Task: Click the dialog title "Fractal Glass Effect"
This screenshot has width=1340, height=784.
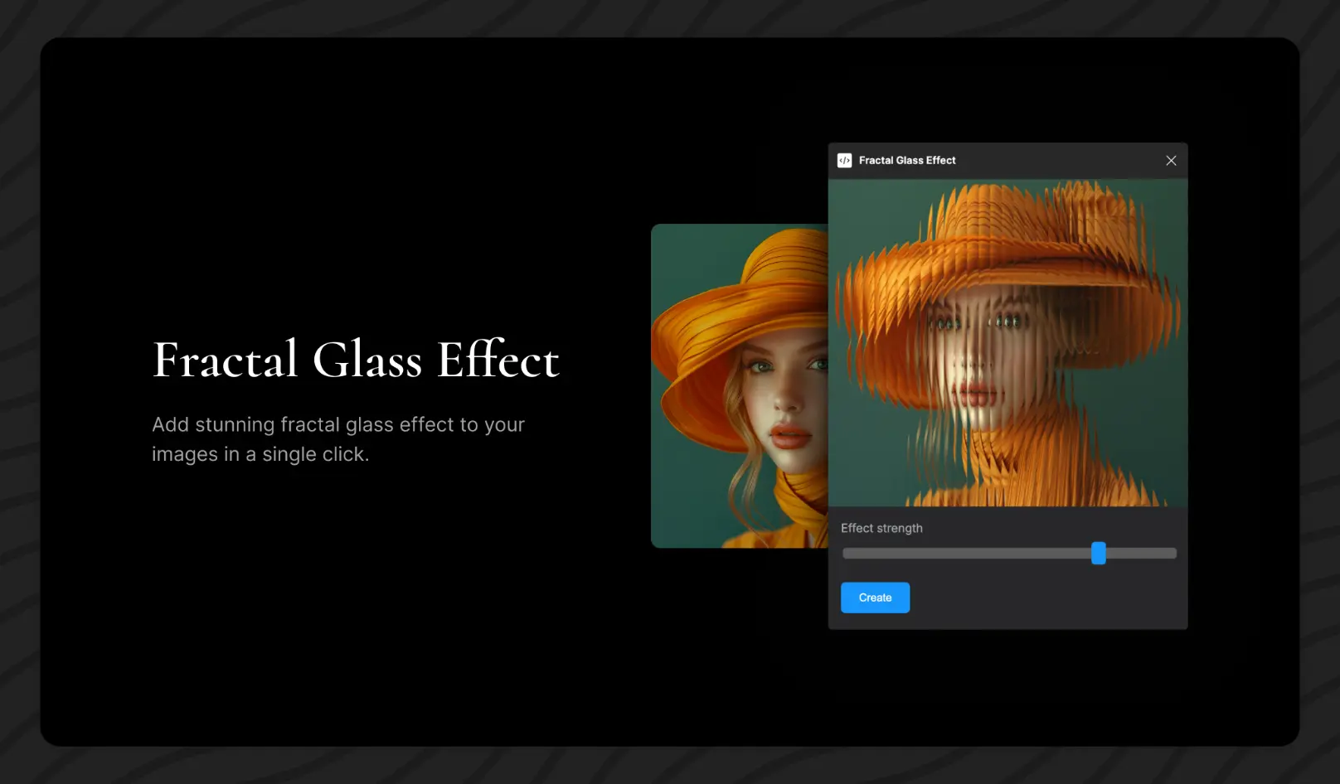Action: click(x=907, y=161)
